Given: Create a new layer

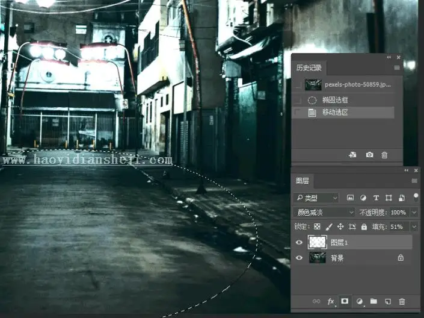Looking at the screenshot, I should coord(388,301).
